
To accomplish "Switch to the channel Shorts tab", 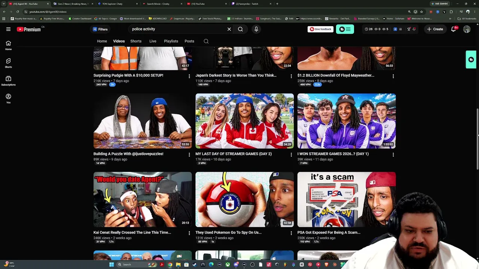I will [x=136, y=41].
